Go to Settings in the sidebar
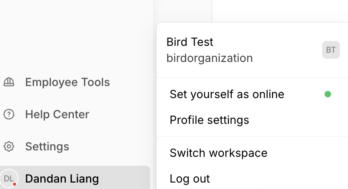The image size is (348, 189). tap(47, 146)
